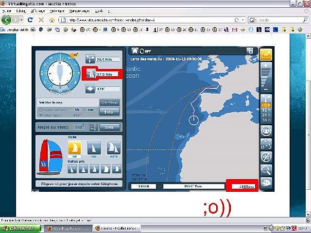This screenshot has width=311, height=233.
Task: Select the Spi sail
Action: [74, 148]
